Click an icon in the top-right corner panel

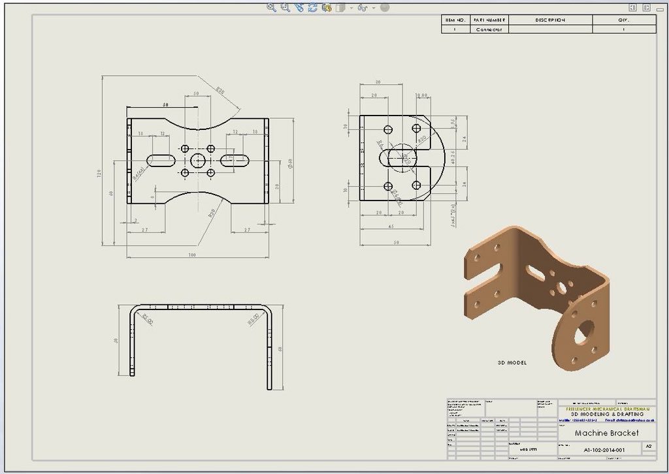632,6
